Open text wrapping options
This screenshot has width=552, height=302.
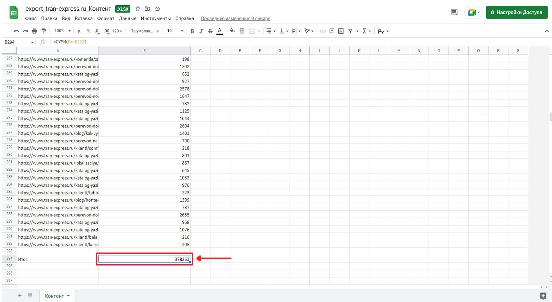point(296,31)
